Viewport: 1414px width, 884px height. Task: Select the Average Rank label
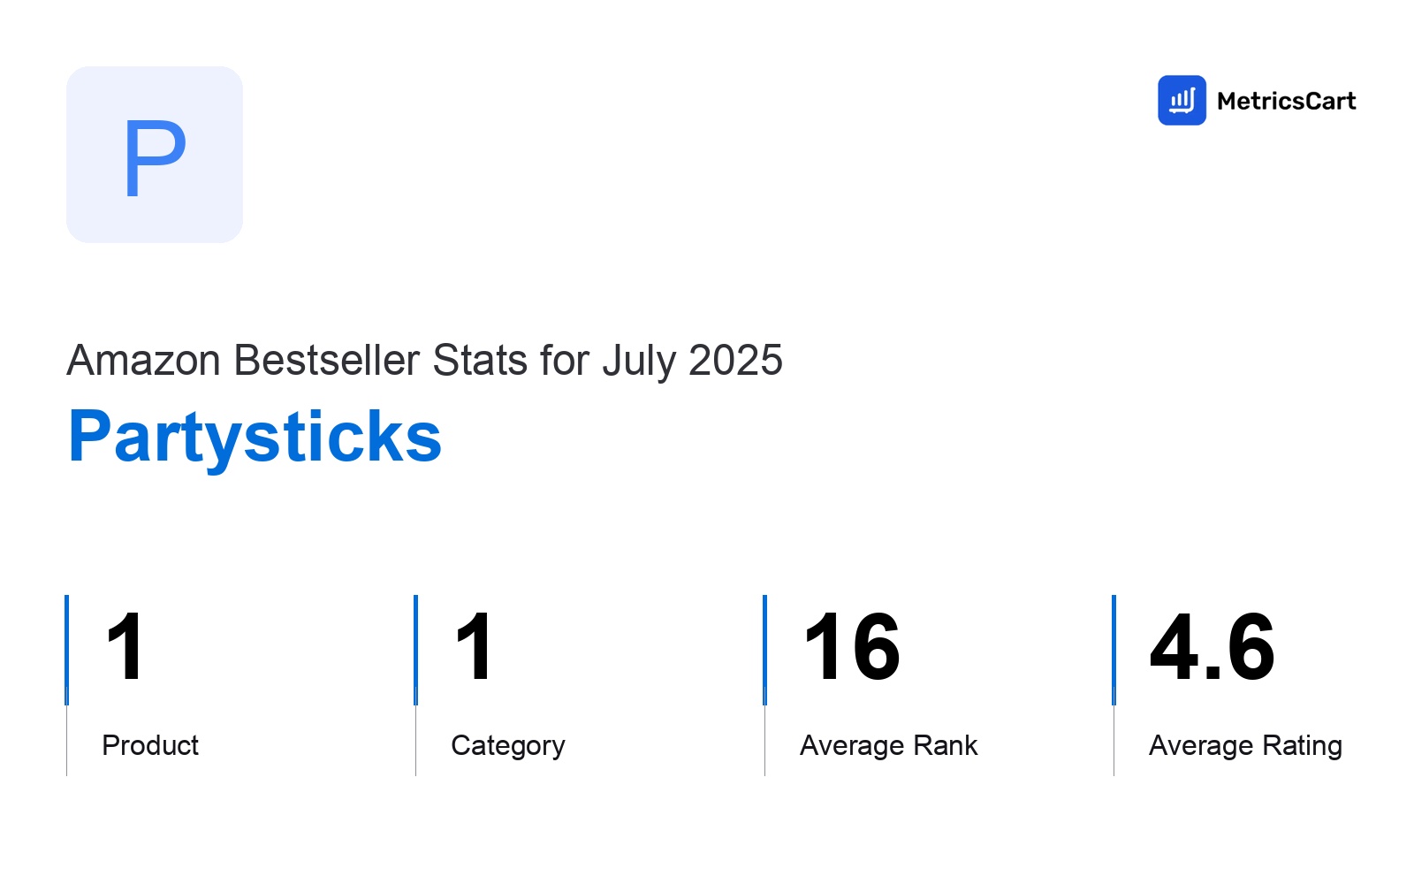[x=888, y=745]
